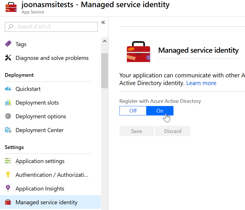
Task: Select the Deployment slots icon
Action: [x=8, y=103]
